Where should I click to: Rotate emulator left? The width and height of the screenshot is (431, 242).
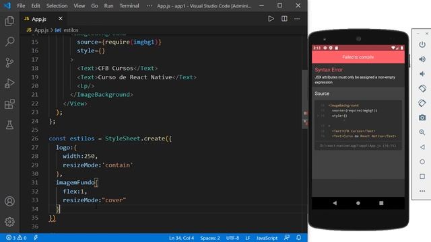click(422, 88)
